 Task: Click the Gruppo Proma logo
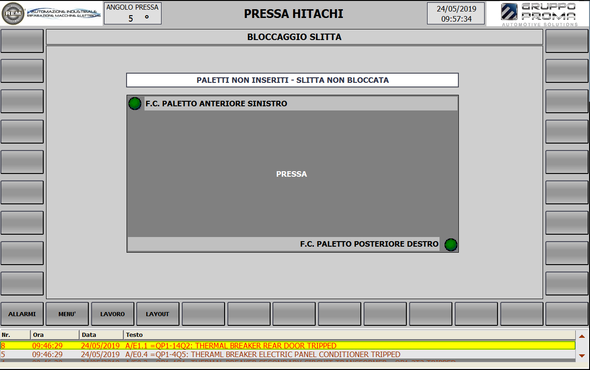(538, 14)
